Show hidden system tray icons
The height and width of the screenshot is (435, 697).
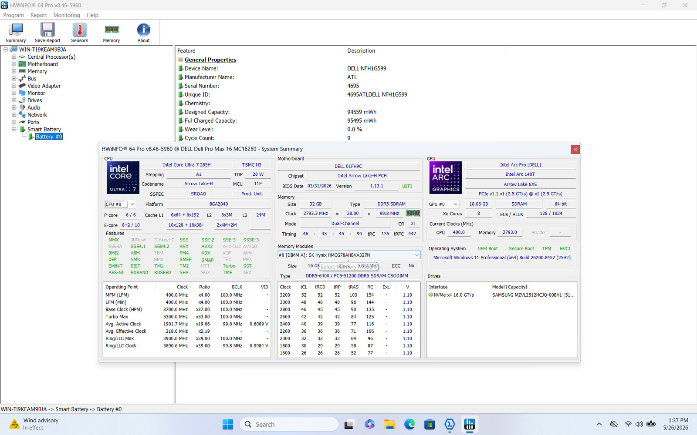coord(599,424)
